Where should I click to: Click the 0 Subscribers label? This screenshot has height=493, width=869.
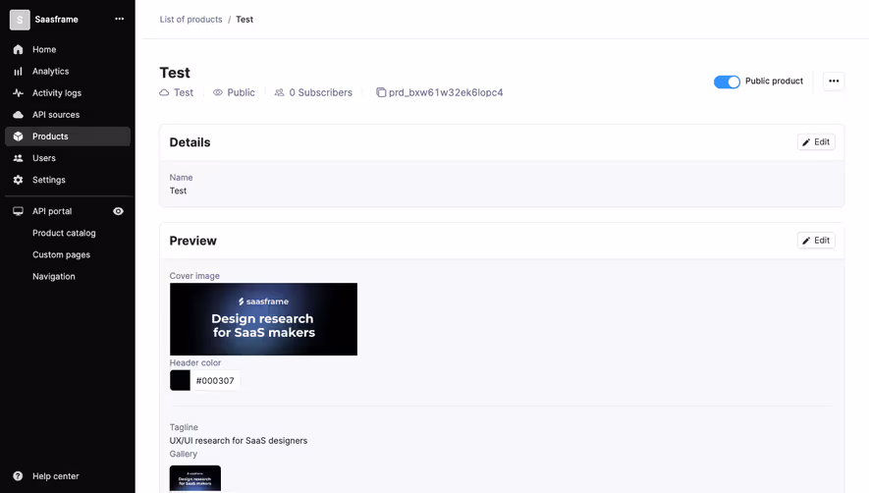click(x=320, y=92)
